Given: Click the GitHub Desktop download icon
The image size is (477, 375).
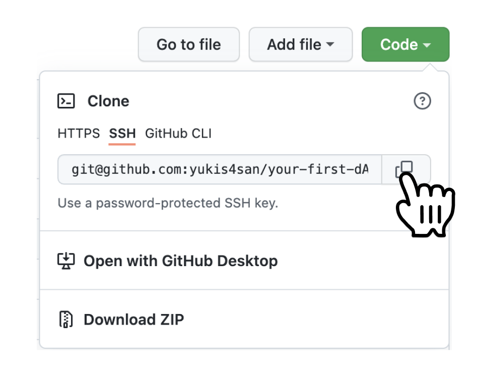Looking at the screenshot, I should pyautogui.click(x=66, y=261).
